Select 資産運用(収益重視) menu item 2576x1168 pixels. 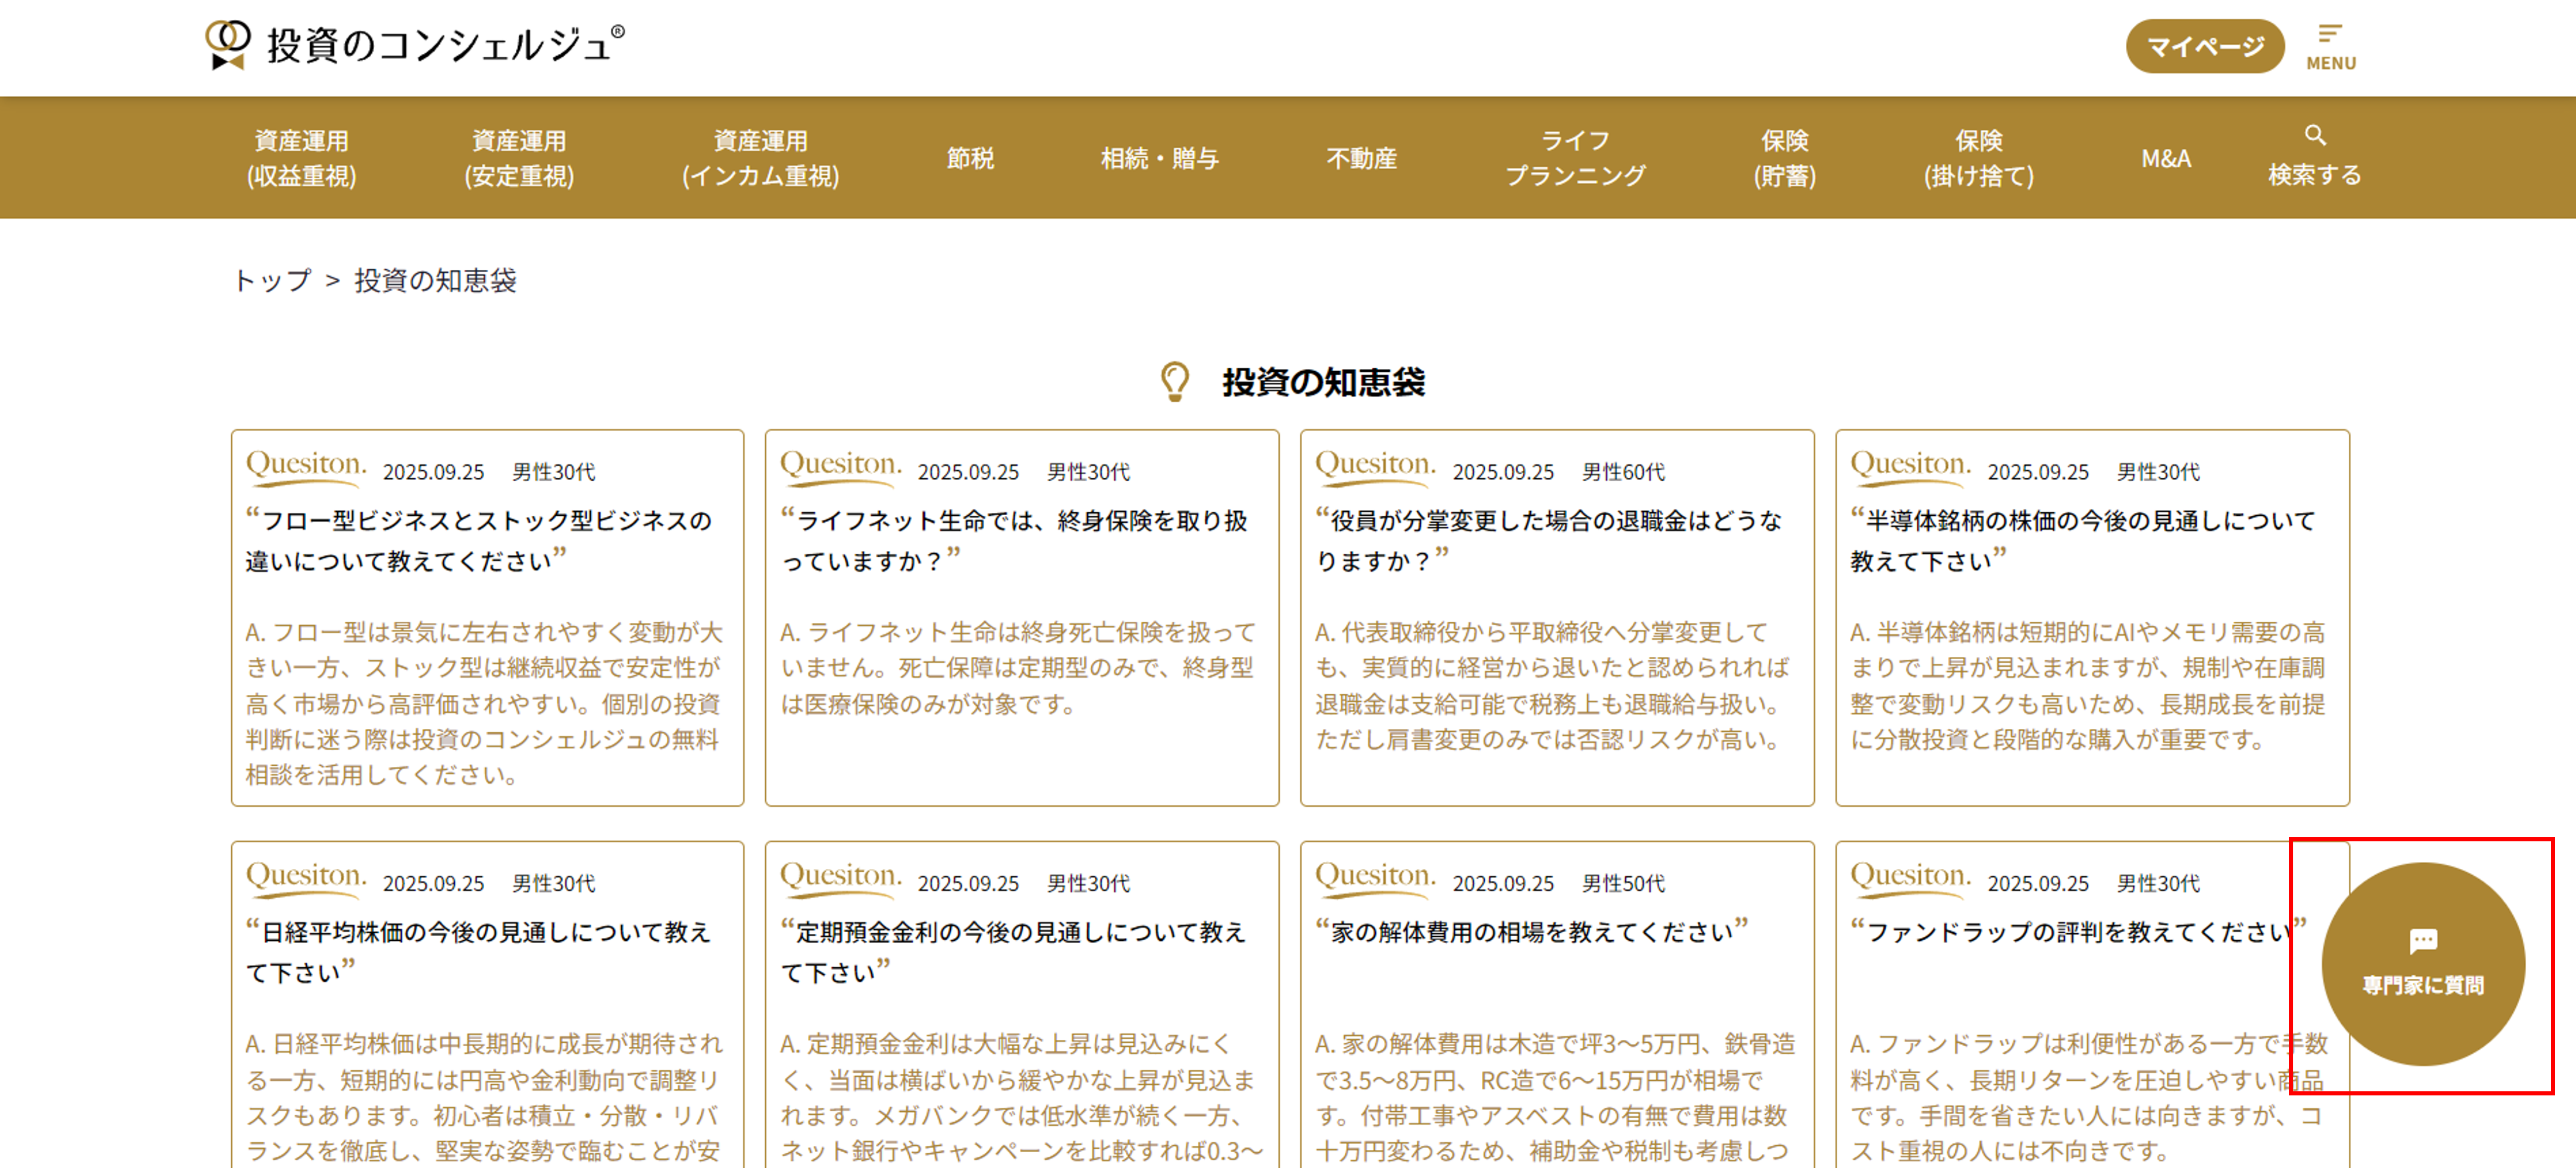pos(301,158)
